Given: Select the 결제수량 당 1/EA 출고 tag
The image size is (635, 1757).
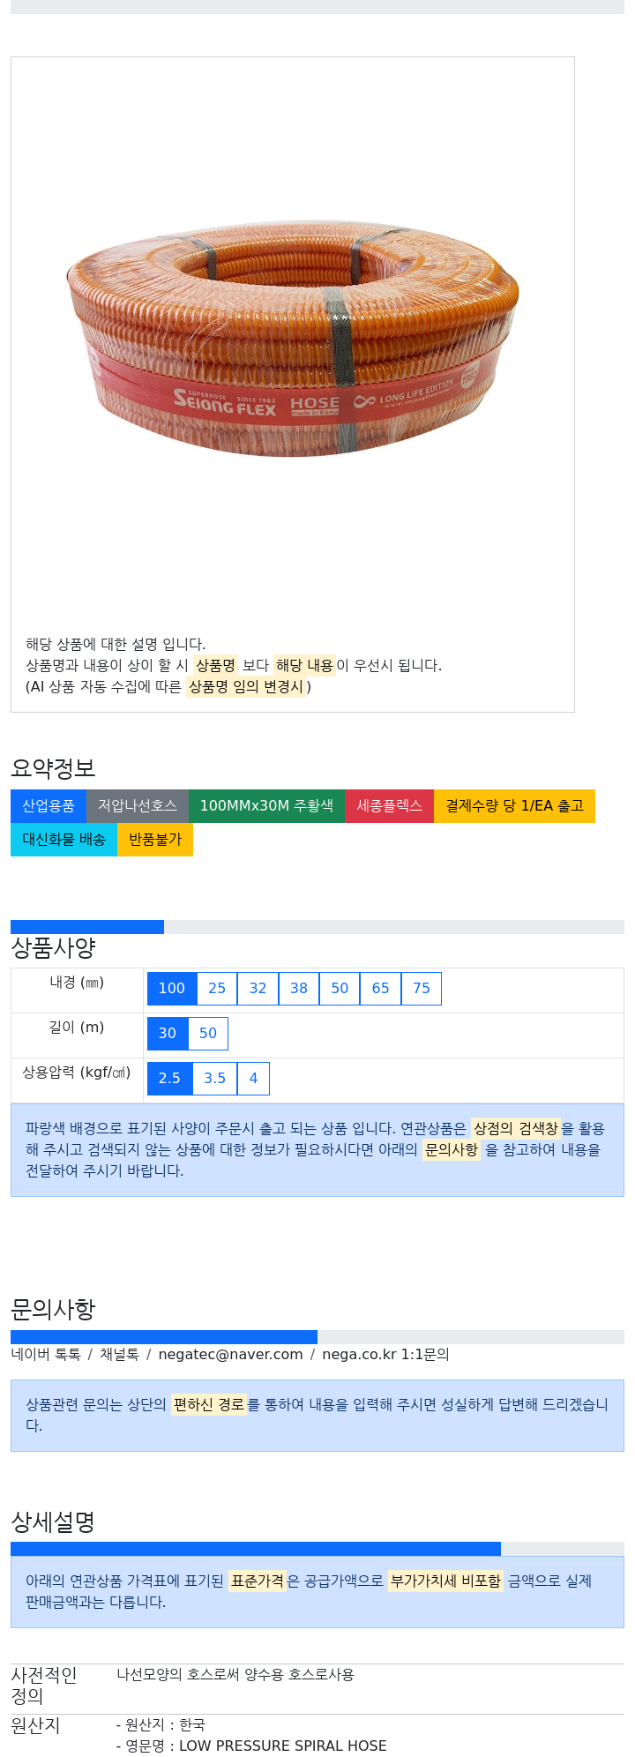Looking at the screenshot, I should [514, 806].
